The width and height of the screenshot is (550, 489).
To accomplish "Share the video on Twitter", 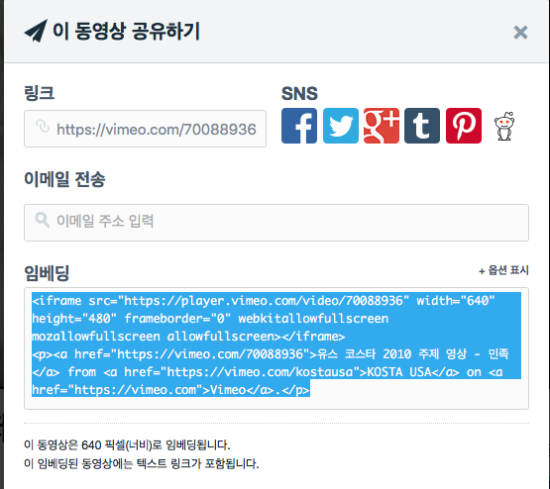I will pos(341,126).
